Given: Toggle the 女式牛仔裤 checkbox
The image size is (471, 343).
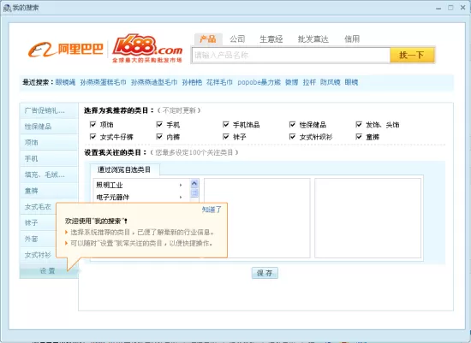Looking at the screenshot, I should (x=92, y=137).
